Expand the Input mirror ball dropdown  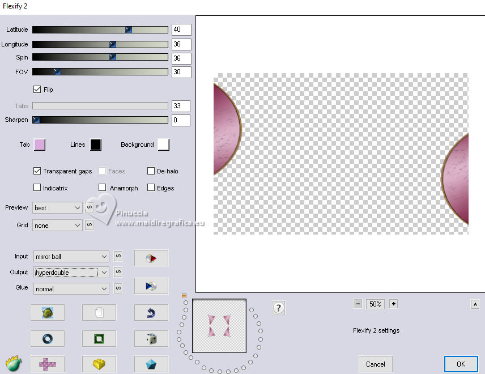71,257
